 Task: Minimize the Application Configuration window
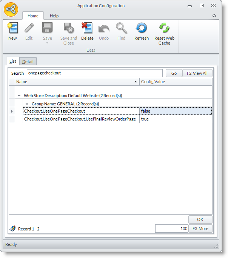click(x=190, y=6)
